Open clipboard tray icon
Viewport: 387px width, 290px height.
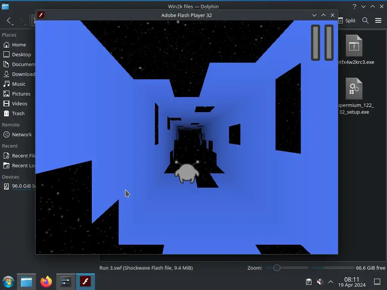[308, 282]
